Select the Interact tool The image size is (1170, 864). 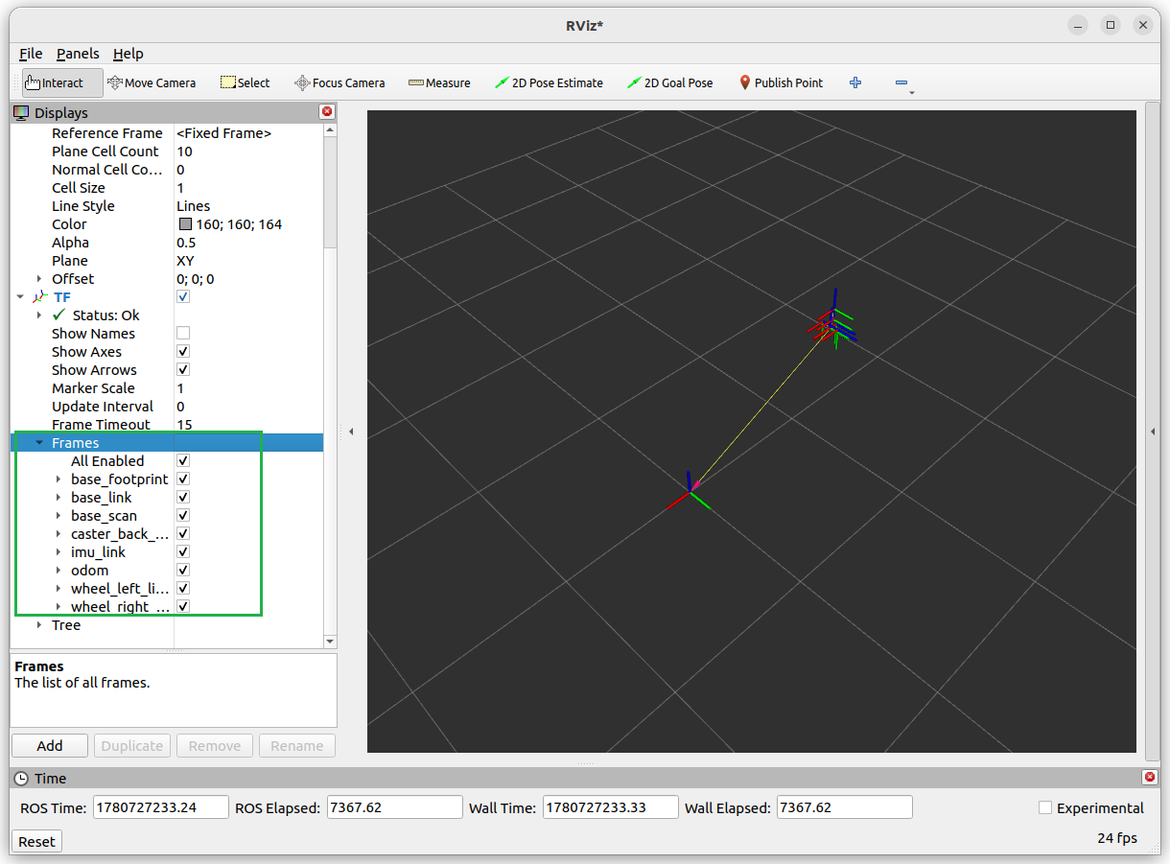click(x=62, y=82)
